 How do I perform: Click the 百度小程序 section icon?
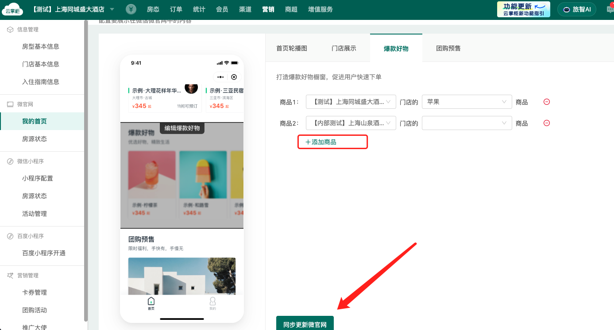tap(10, 236)
